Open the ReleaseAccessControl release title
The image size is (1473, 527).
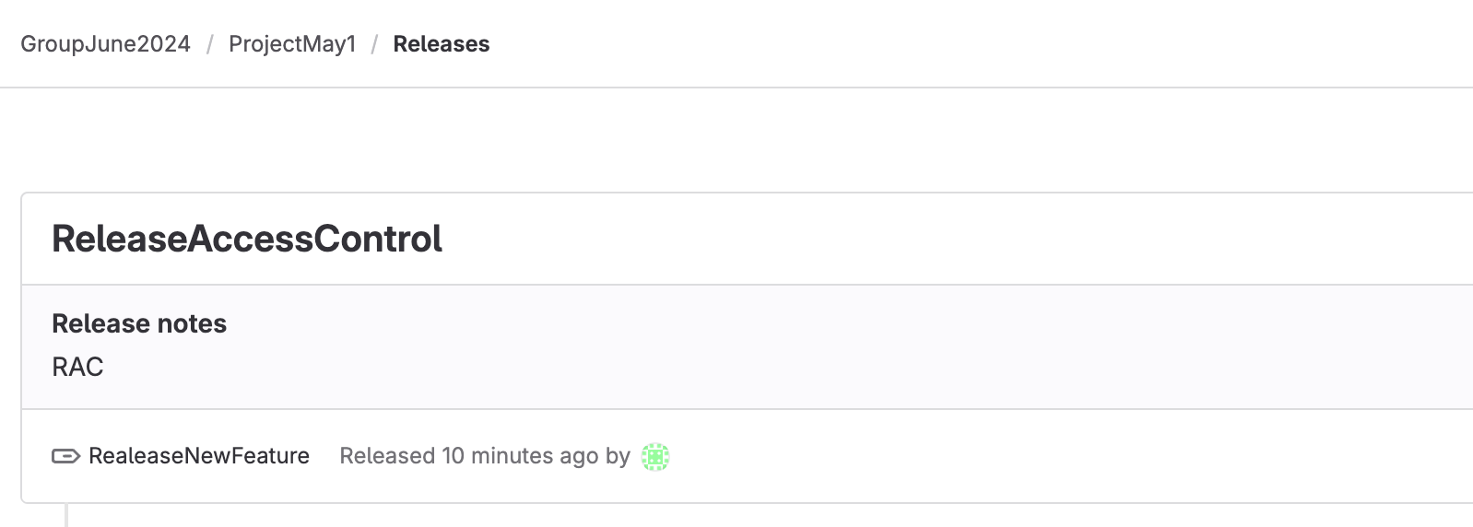pyautogui.click(x=247, y=239)
